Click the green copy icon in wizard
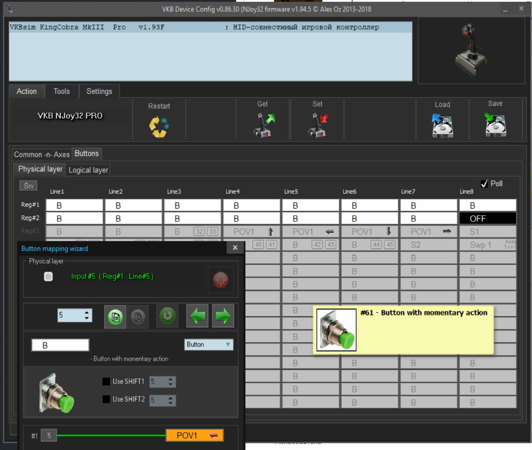 point(115,317)
